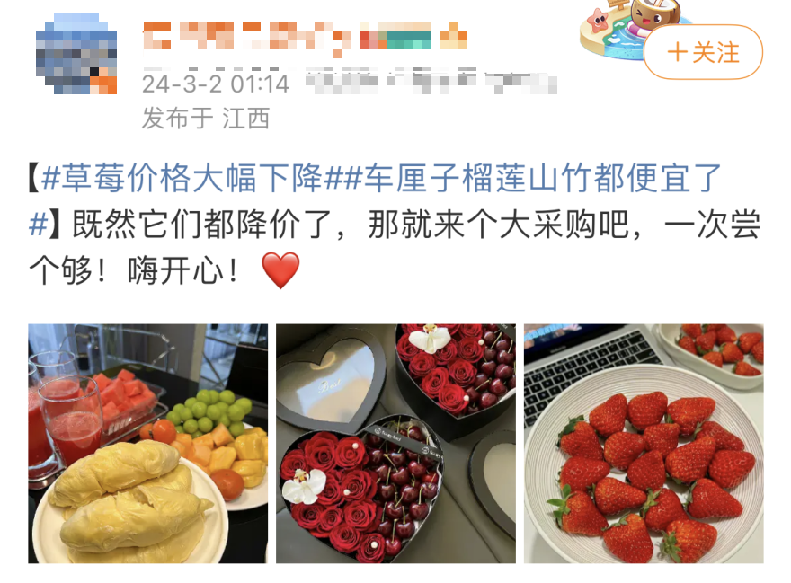View the durian fruit platter photo
The width and height of the screenshot is (791, 583).
coord(147,443)
